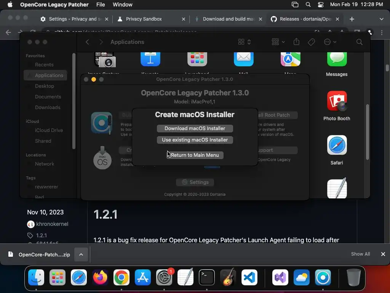
Task: Close the Privacy Sandbox tab
Action: tap(184, 19)
